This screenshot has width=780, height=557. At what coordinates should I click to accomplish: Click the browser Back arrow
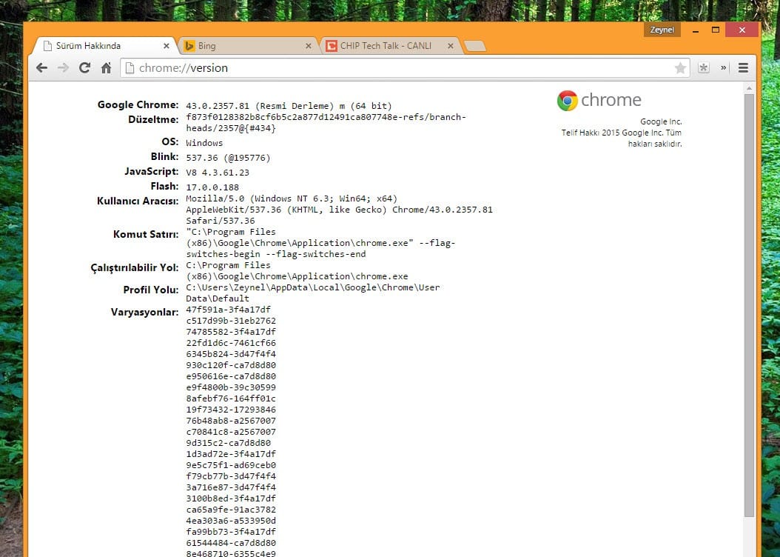click(41, 67)
